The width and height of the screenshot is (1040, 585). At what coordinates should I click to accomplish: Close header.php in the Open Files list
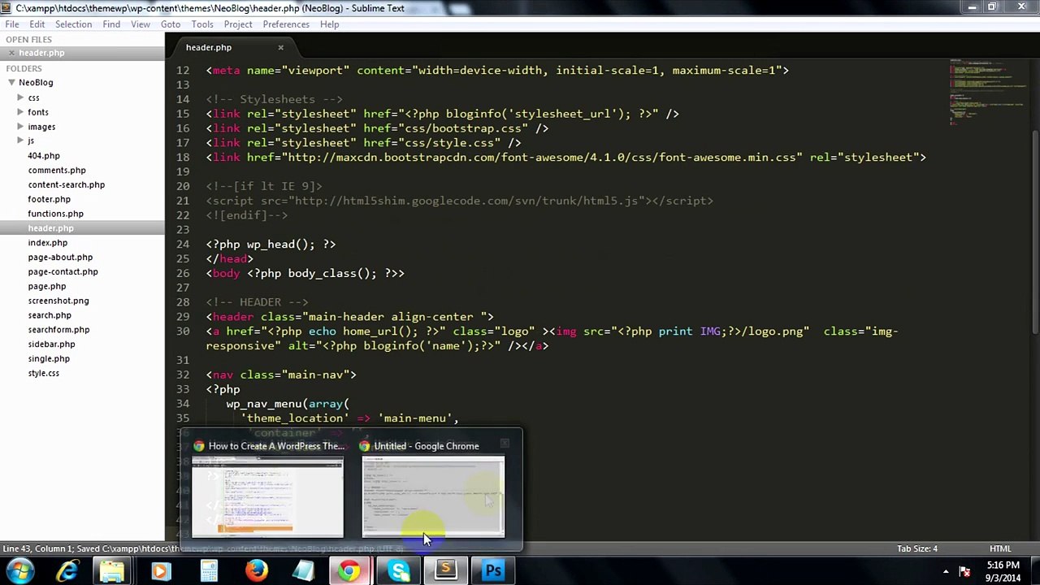pos(10,53)
